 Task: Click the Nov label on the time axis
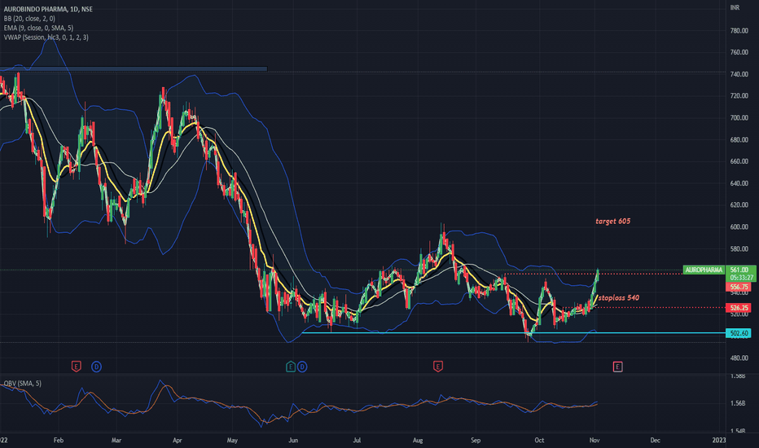click(595, 440)
